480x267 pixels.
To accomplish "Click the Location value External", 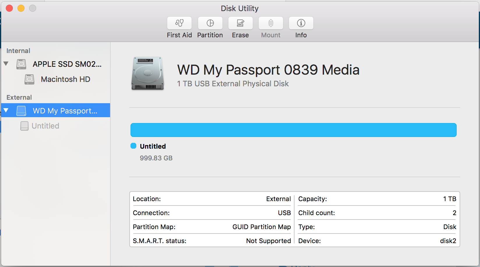I will 278,199.
